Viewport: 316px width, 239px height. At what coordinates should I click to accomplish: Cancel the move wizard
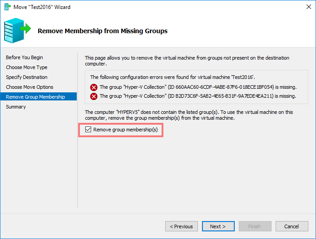(x=292, y=226)
